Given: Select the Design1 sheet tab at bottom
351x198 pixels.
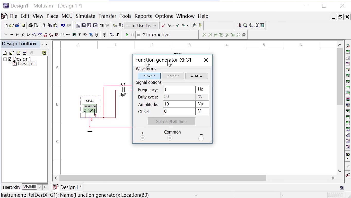Looking at the screenshot, I should click(68, 187).
